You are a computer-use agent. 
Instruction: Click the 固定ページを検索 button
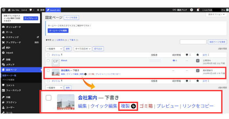click(x=217, y=42)
